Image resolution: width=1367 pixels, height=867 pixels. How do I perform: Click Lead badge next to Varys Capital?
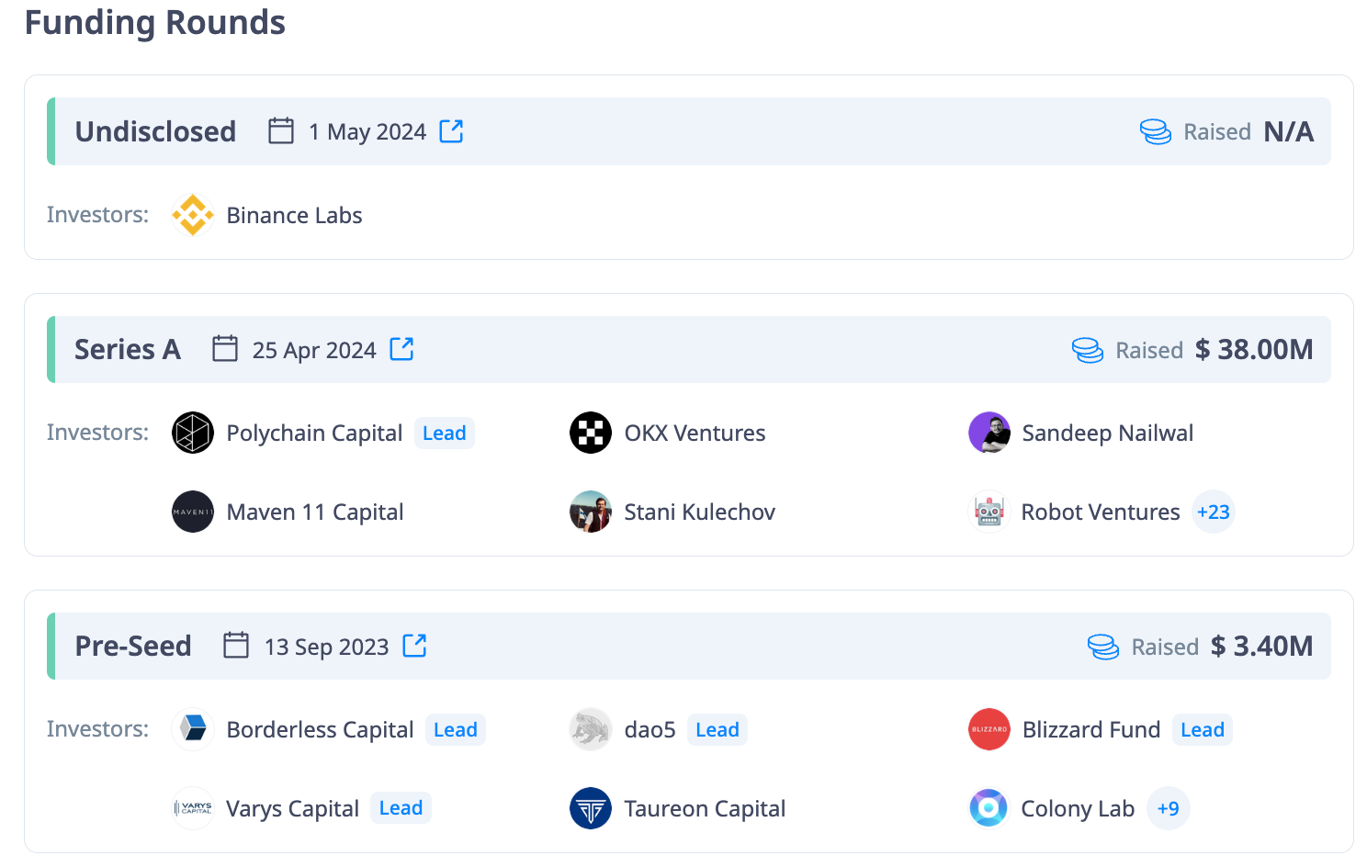click(401, 807)
